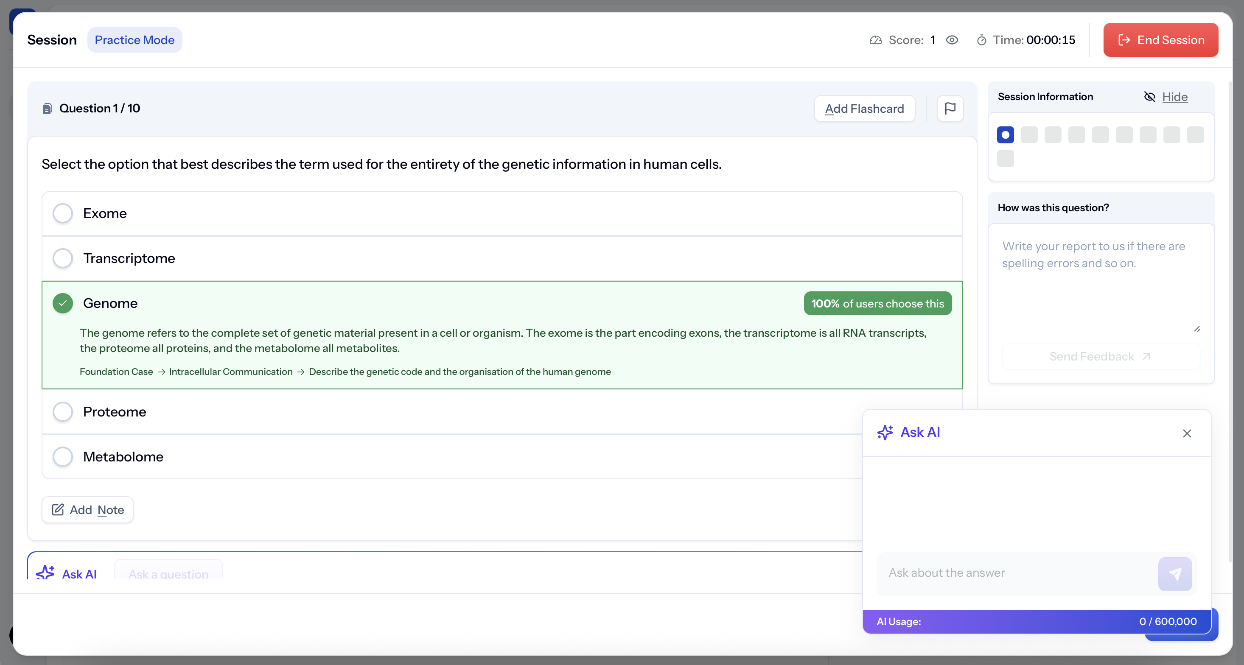The width and height of the screenshot is (1244, 665).
Task: Close the Ask AI popup
Action: [x=1187, y=433]
